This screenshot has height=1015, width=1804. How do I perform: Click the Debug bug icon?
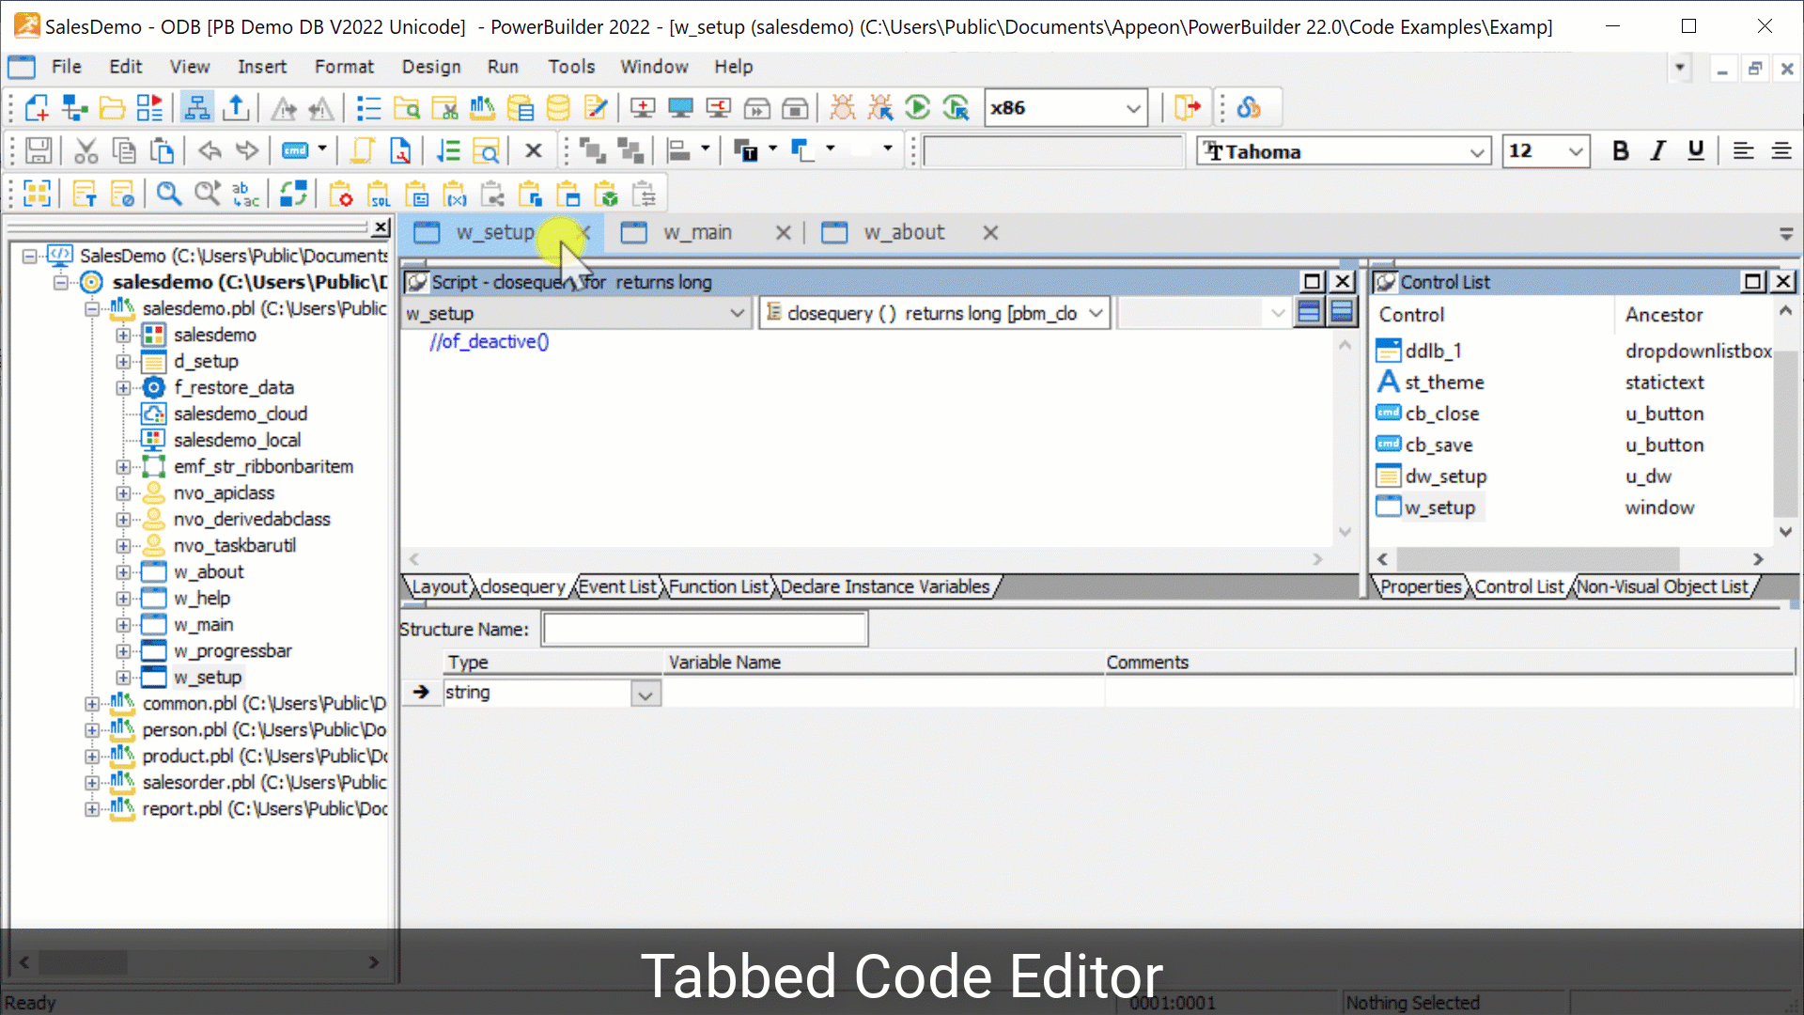pos(843,108)
